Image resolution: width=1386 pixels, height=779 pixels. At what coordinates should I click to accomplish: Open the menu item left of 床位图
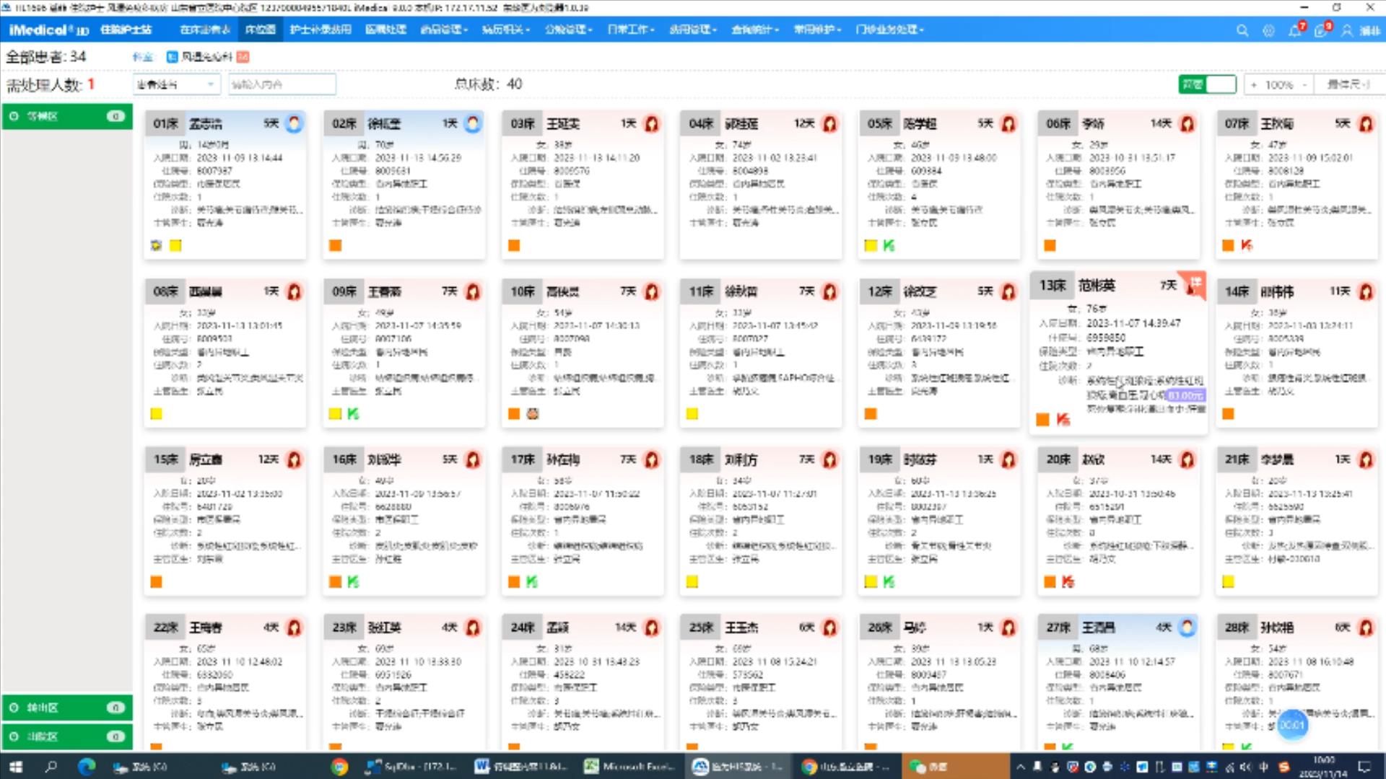[x=205, y=30]
